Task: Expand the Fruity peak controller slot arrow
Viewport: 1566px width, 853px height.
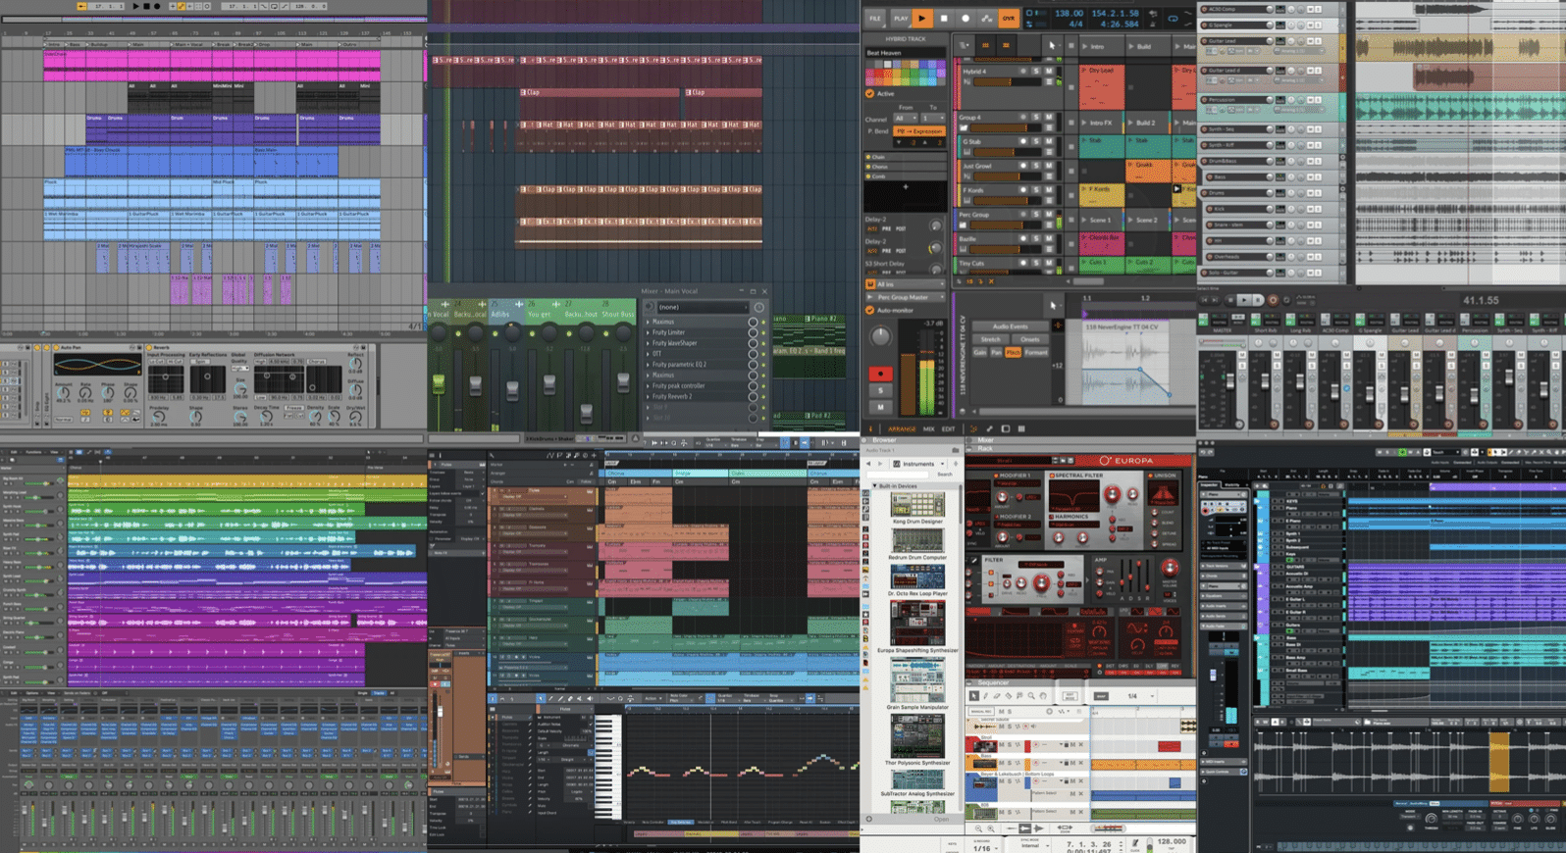Action: pyautogui.click(x=648, y=385)
